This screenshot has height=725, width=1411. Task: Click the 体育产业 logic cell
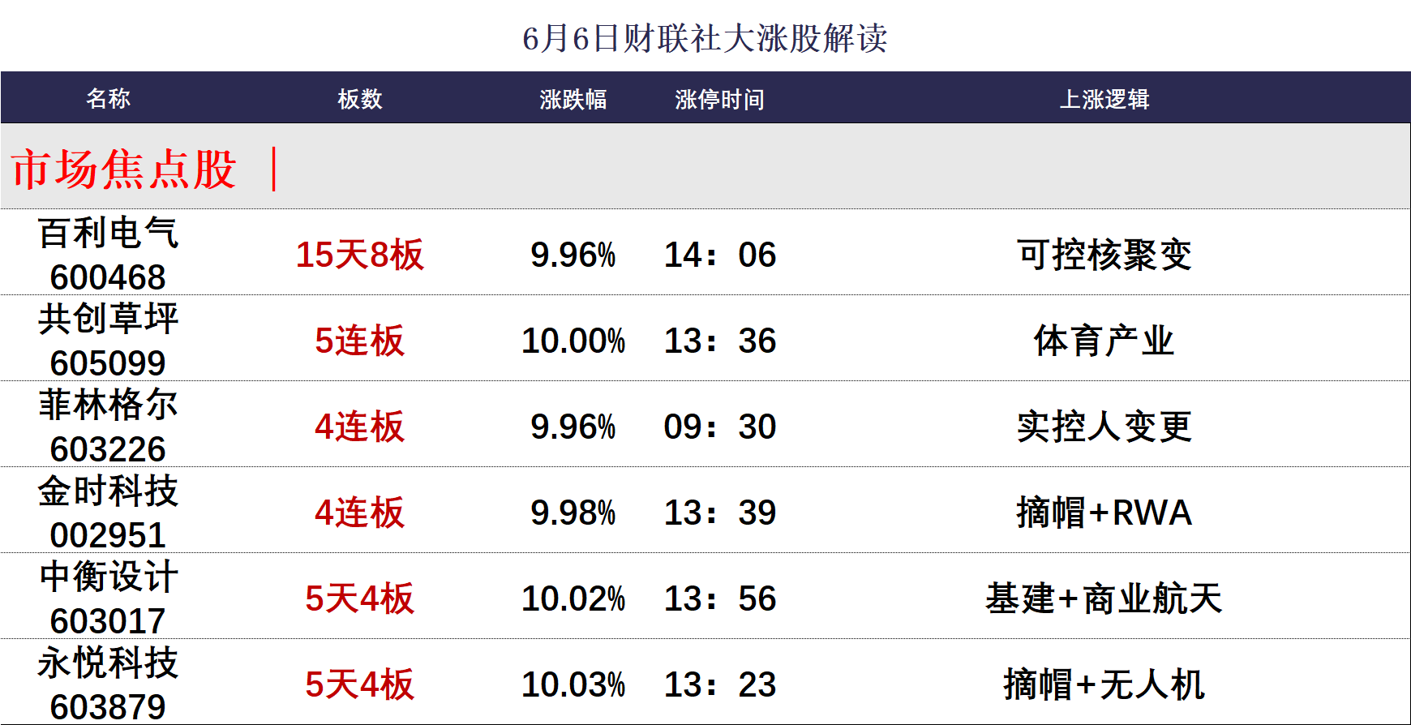tap(1104, 341)
